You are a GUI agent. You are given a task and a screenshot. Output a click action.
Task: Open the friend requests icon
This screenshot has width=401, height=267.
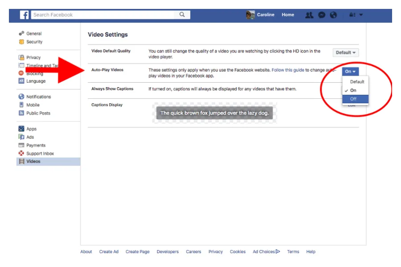(x=309, y=14)
